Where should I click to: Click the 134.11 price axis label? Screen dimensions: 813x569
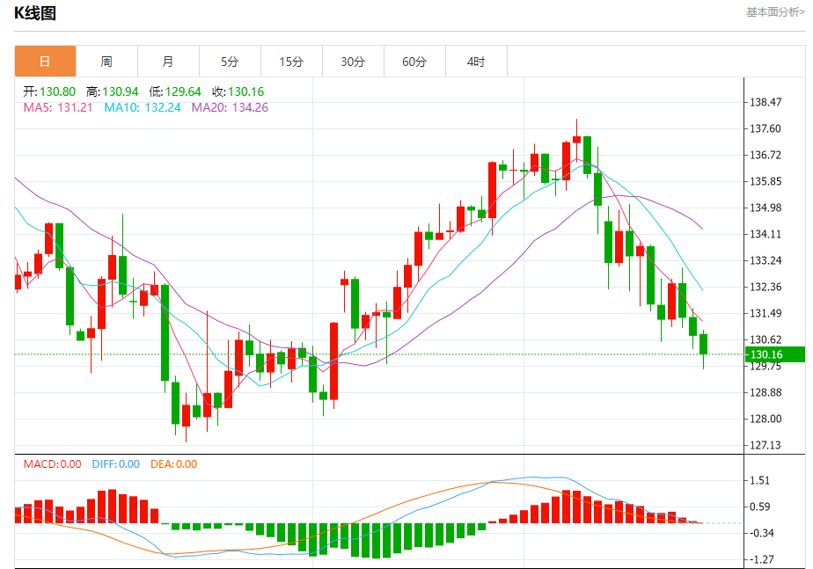tap(765, 234)
